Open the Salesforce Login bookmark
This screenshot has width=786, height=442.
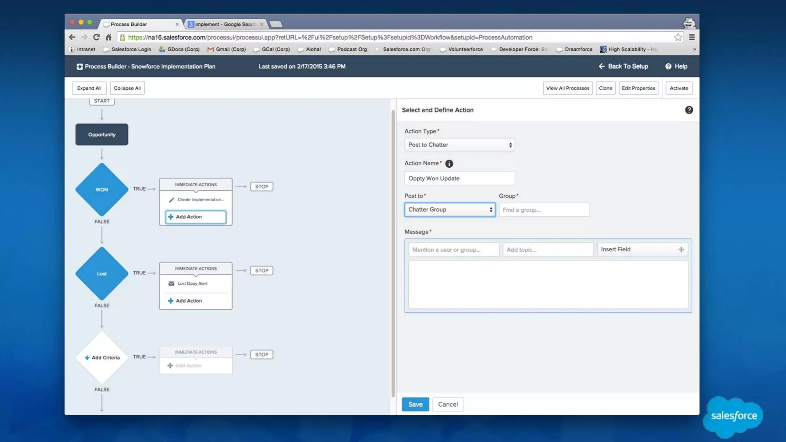click(131, 49)
